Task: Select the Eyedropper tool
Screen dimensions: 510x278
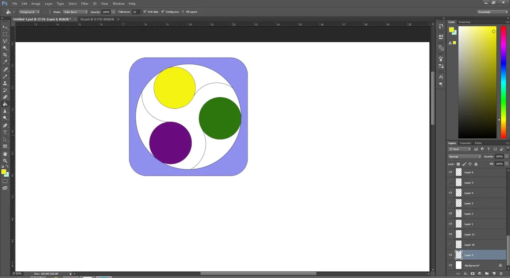Action: coord(5,62)
